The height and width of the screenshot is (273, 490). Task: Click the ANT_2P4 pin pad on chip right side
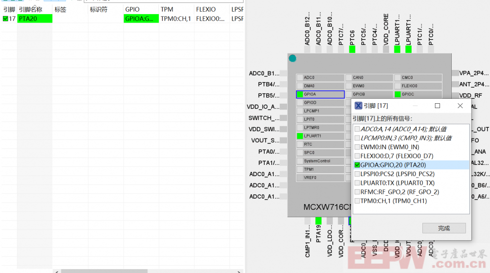[455, 84]
